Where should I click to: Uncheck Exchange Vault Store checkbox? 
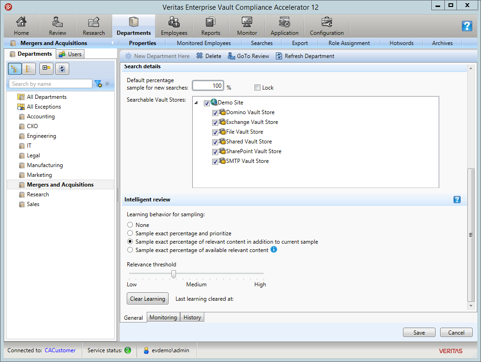pyautogui.click(x=215, y=123)
